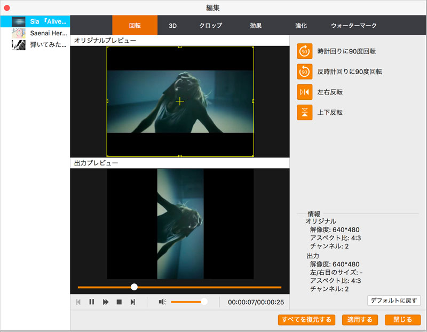Click Saenai Her... thumbnail image

click(19, 33)
